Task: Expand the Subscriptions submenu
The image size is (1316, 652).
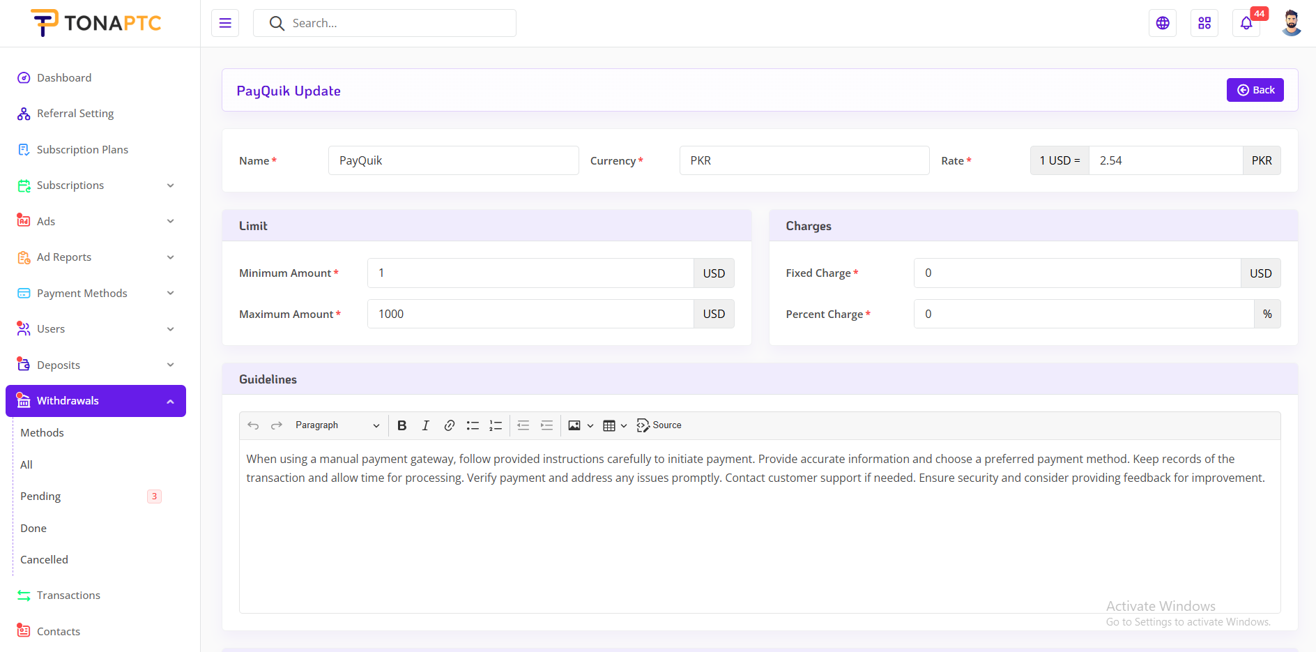Action: (x=171, y=185)
